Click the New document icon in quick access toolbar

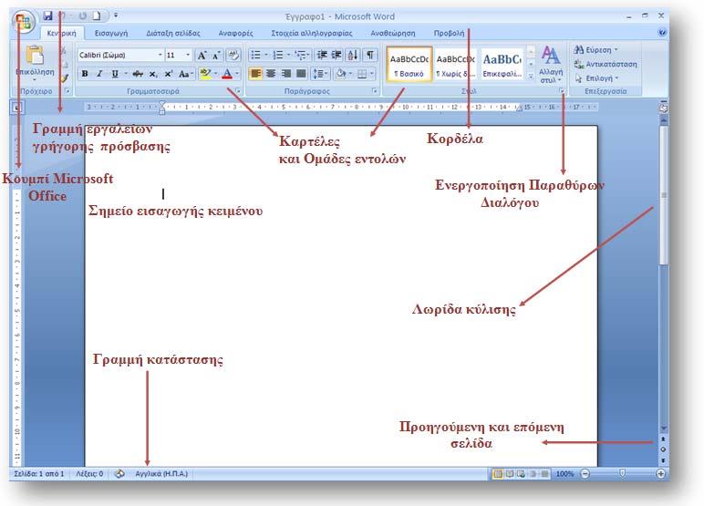click(97, 16)
